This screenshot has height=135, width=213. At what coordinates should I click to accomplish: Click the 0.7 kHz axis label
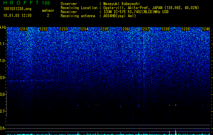tap(3, 111)
